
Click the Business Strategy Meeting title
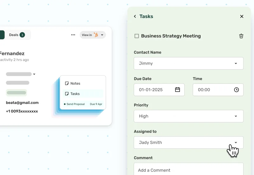click(x=171, y=36)
